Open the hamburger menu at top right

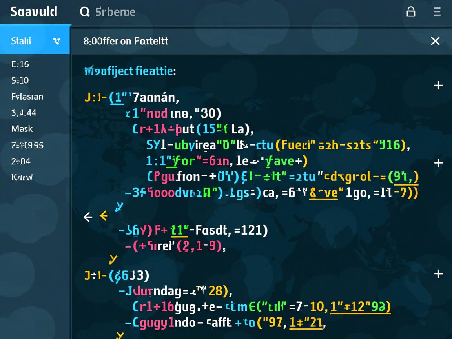click(437, 12)
